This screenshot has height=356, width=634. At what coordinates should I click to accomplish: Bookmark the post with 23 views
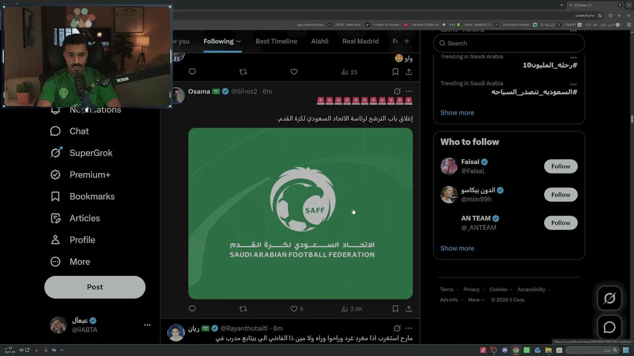point(395,72)
